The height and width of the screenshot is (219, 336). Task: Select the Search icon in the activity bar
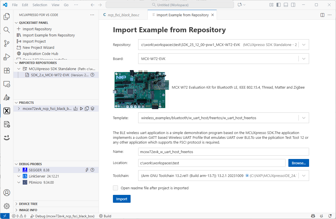tap(7, 30)
